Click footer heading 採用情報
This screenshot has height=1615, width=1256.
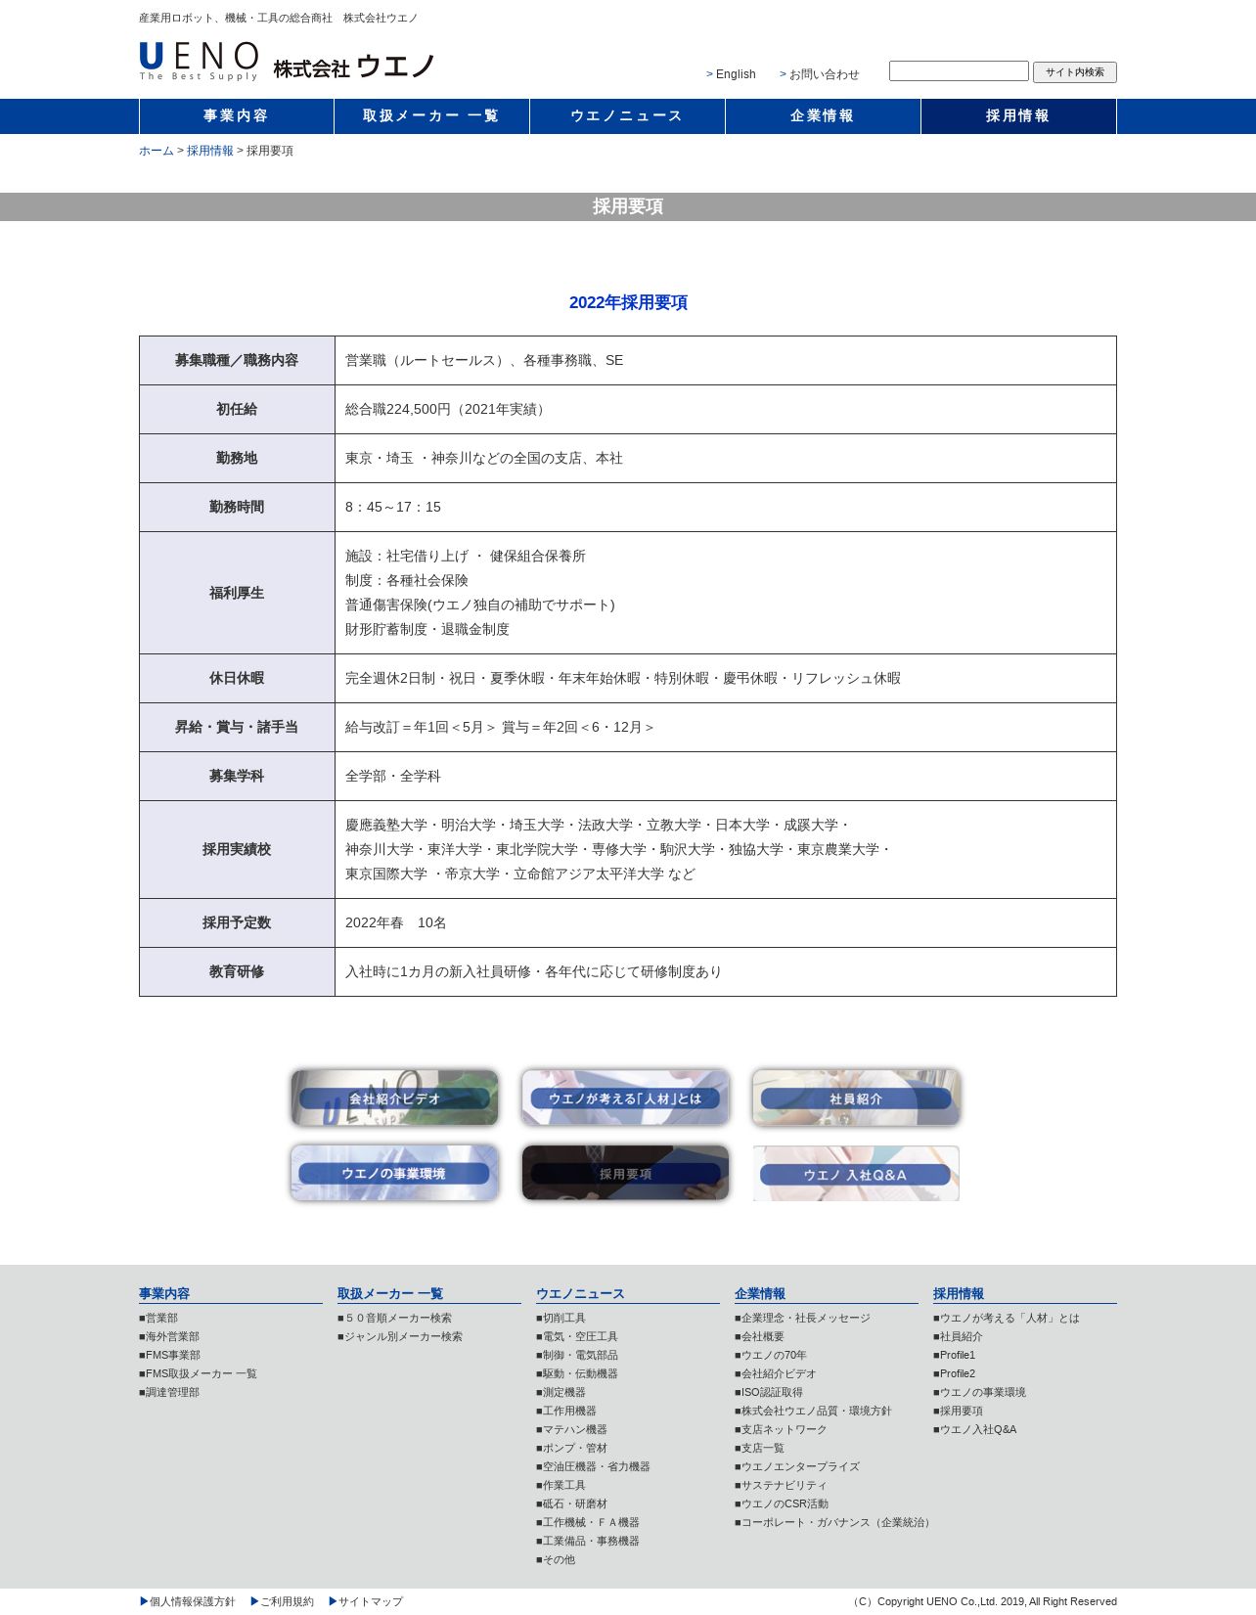(959, 1293)
